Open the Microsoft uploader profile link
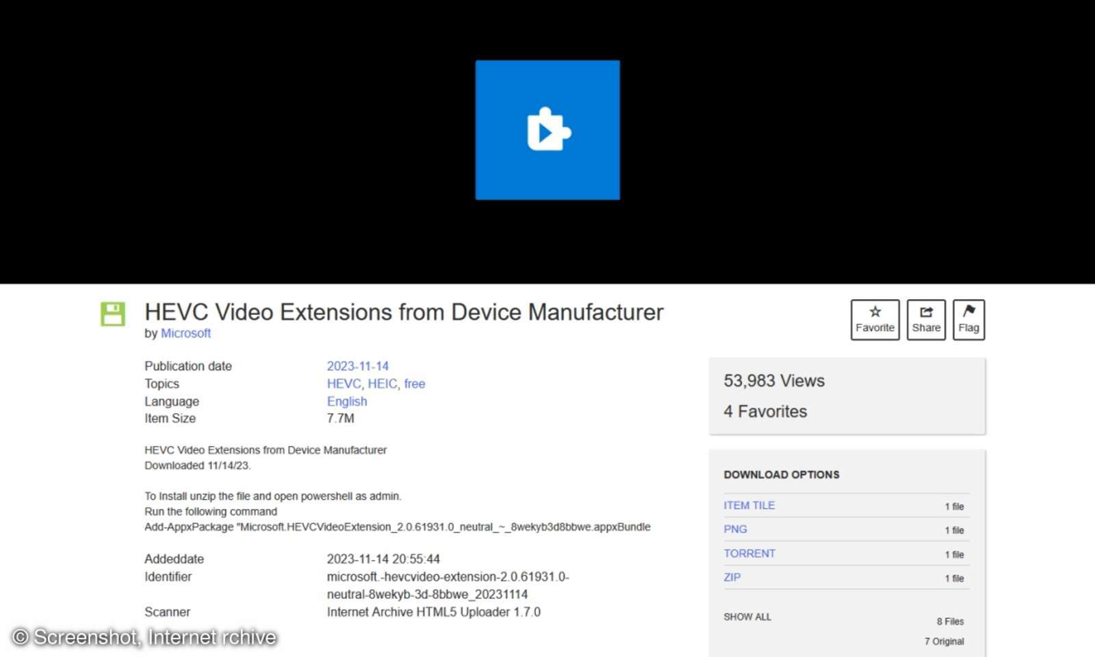Screen dimensions: 1095x657 [x=185, y=333]
